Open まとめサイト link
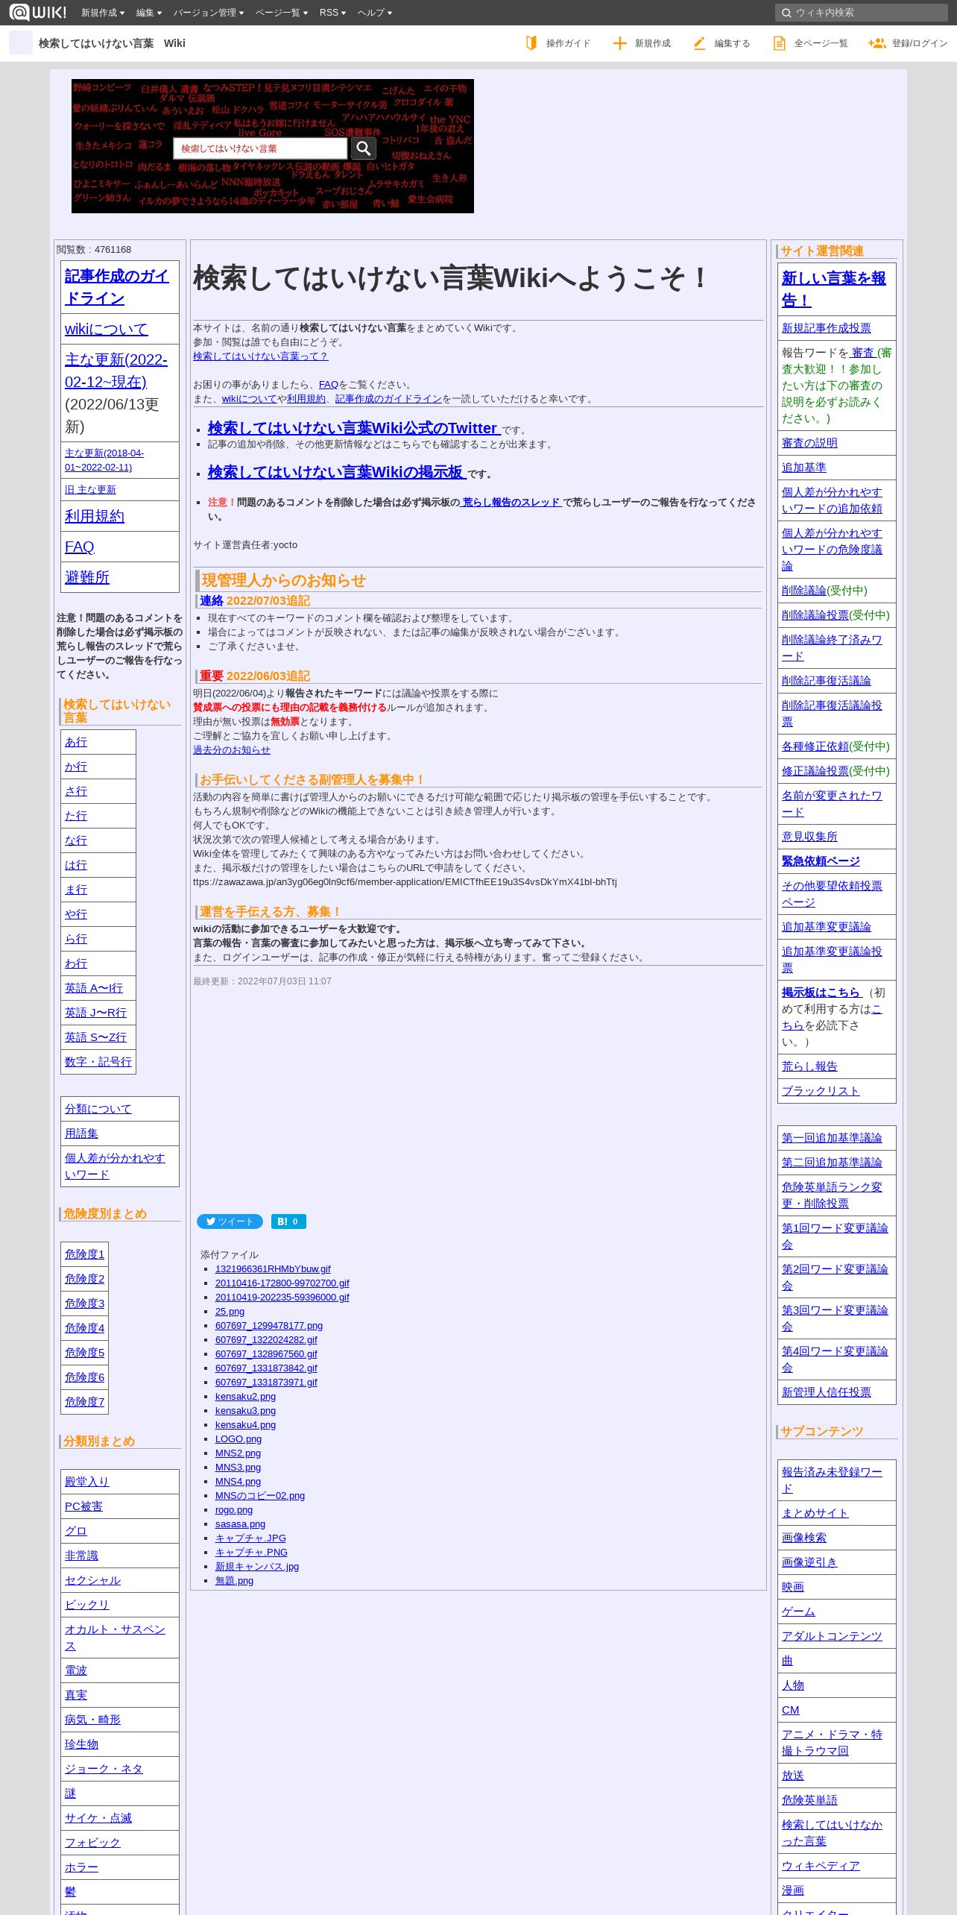Screen dimensions: 957x1915 click(815, 1513)
